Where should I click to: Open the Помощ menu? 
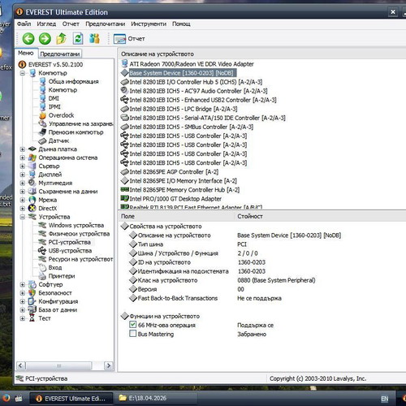[181, 24]
